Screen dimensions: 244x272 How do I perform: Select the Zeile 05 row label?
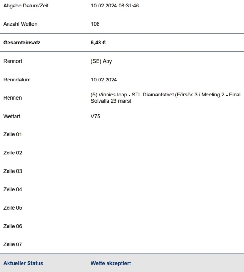[13, 208]
